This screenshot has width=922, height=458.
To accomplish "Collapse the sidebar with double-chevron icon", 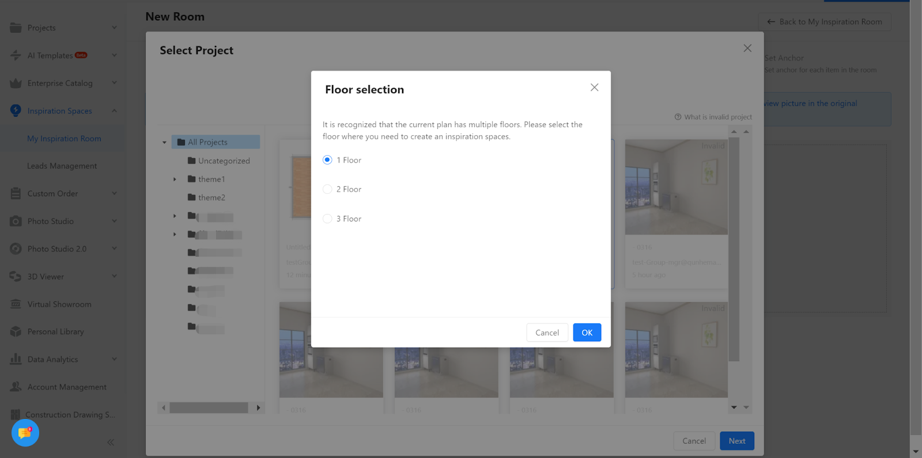I will coord(111,442).
